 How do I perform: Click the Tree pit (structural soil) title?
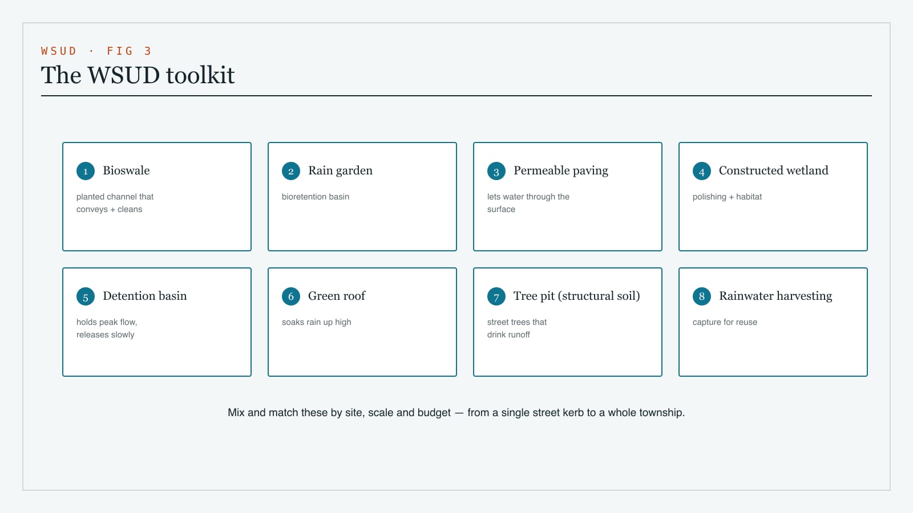576,296
